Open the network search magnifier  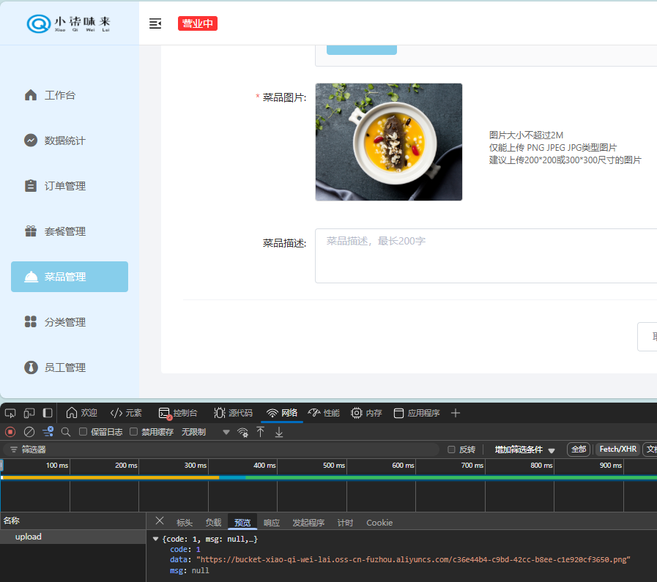click(x=66, y=432)
